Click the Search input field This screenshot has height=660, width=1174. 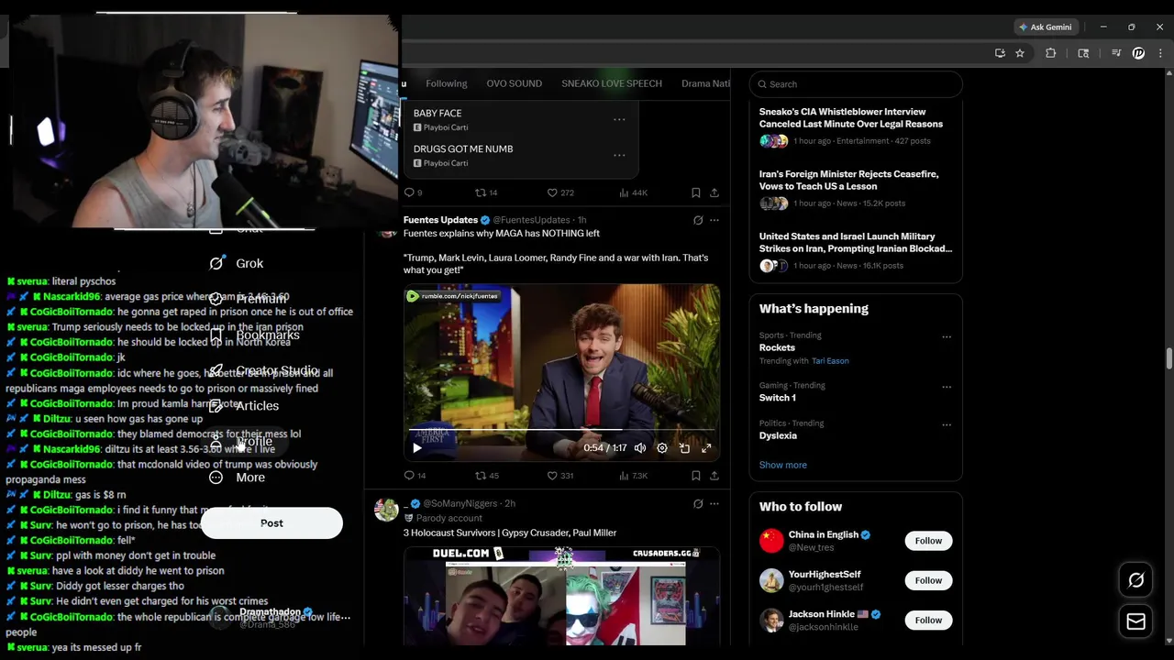pyautogui.click(x=856, y=83)
